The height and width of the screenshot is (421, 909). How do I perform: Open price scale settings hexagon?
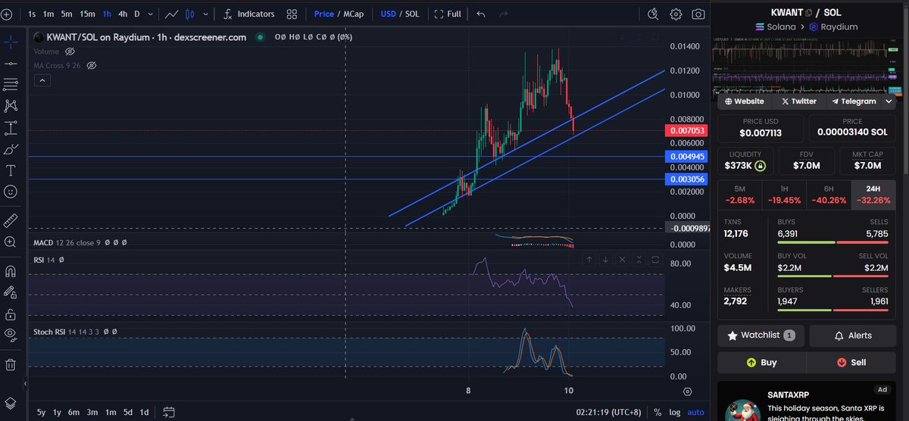pos(687,391)
